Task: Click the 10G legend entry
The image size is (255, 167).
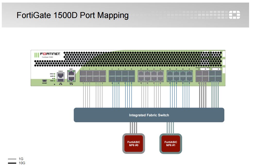Action: (x=16, y=163)
